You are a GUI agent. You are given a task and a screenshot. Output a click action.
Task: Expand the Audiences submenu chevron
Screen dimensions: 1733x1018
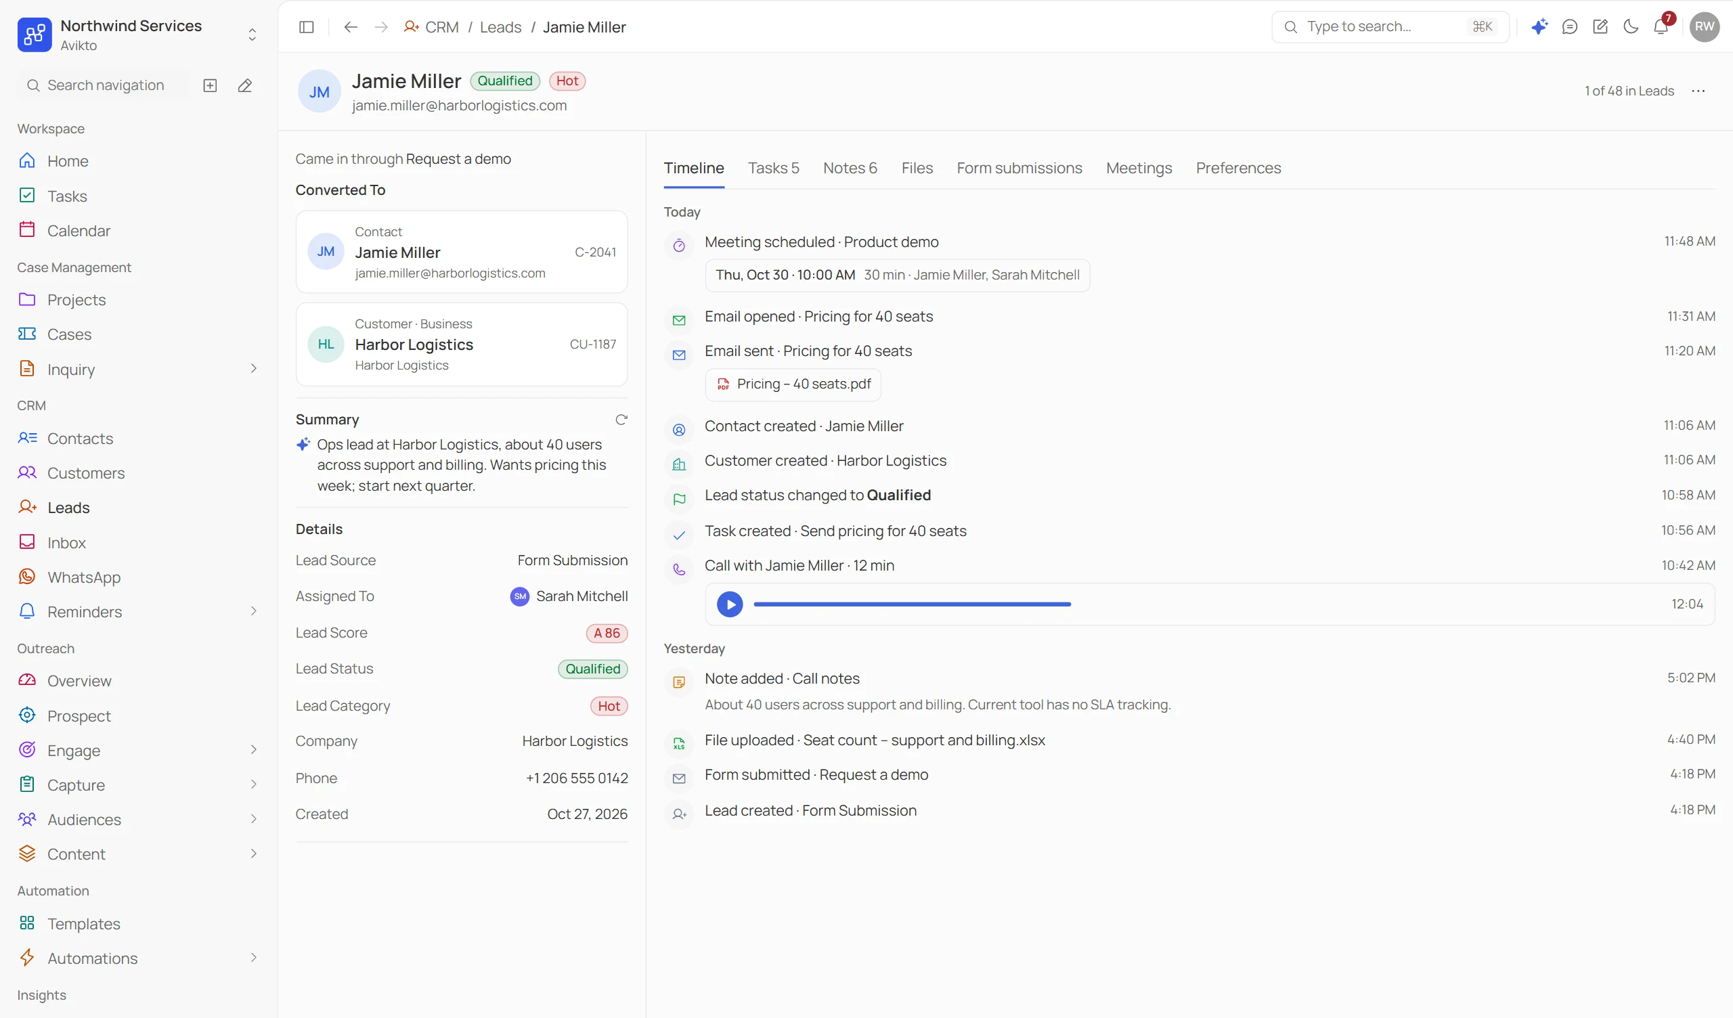(x=253, y=819)
